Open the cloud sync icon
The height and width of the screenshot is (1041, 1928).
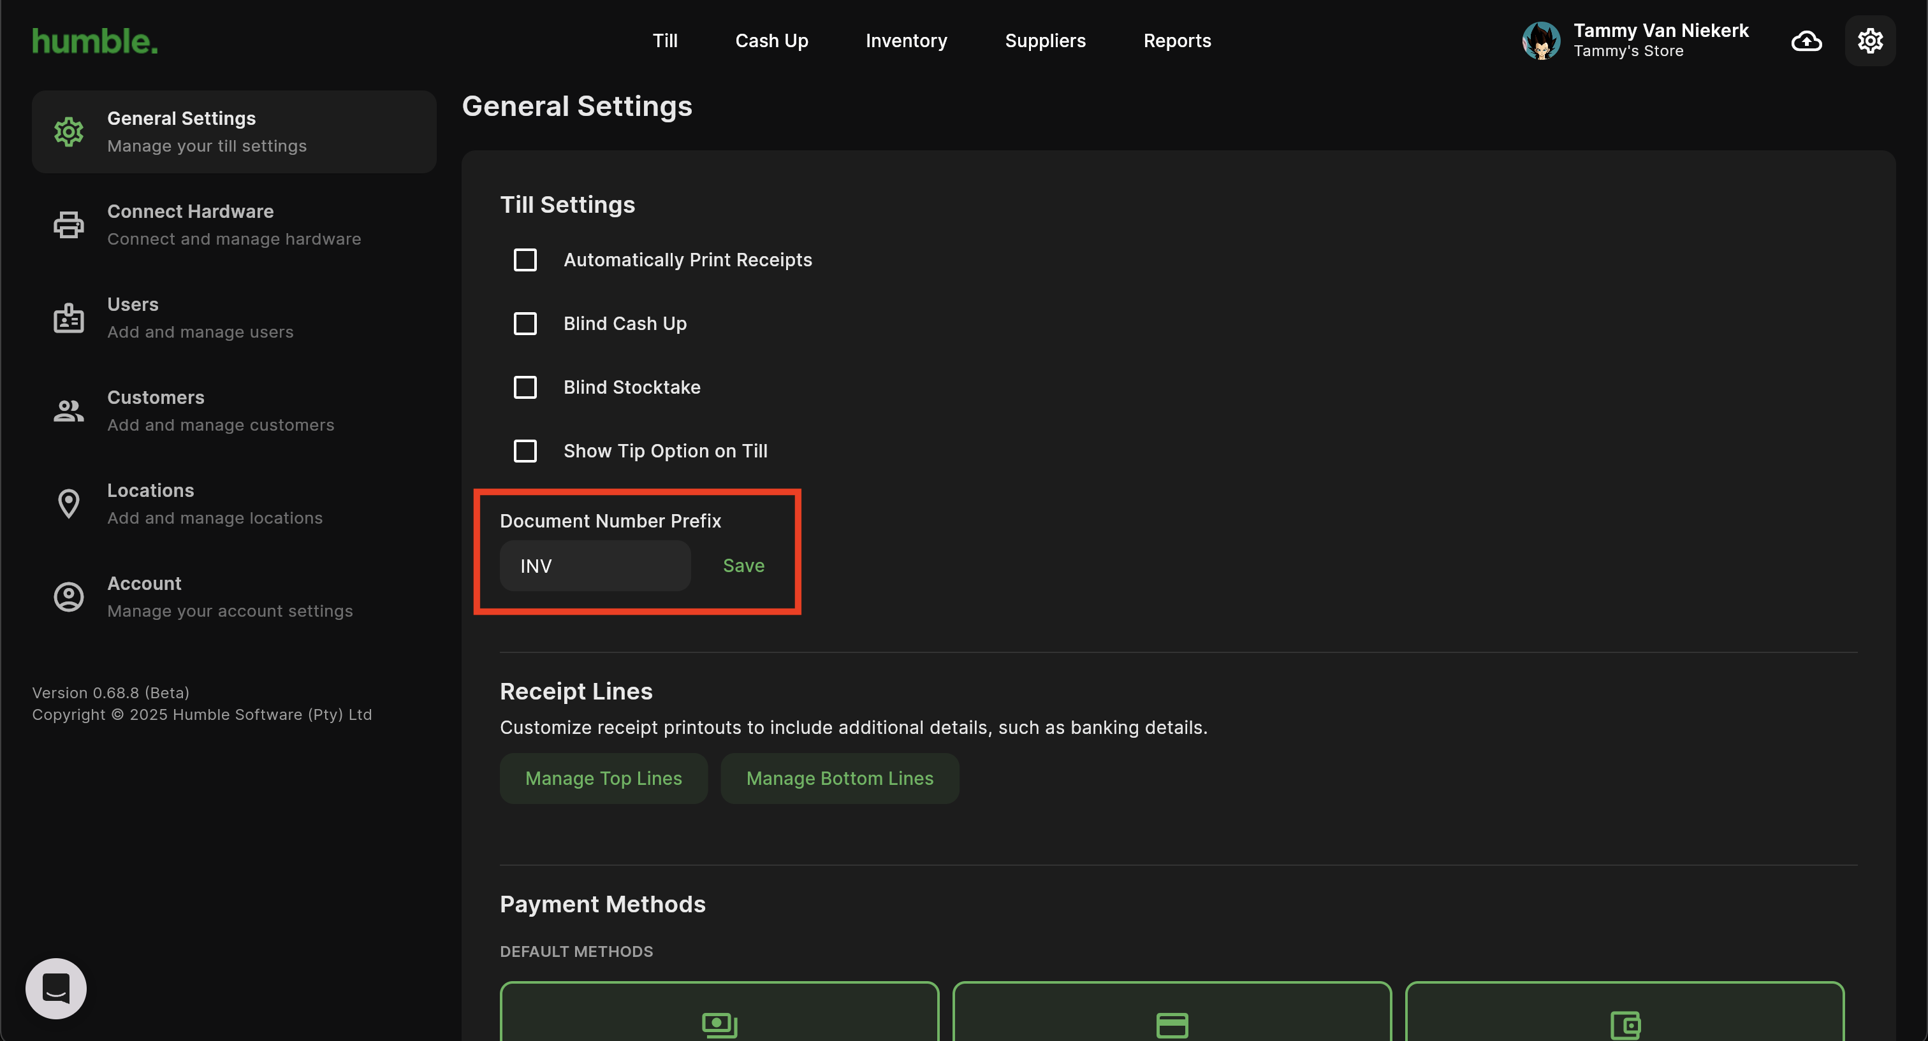(1806, 40)
